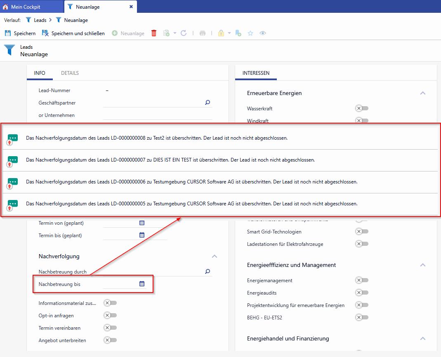Open the Geschäftspartner search lookup icon

[208, 102]
